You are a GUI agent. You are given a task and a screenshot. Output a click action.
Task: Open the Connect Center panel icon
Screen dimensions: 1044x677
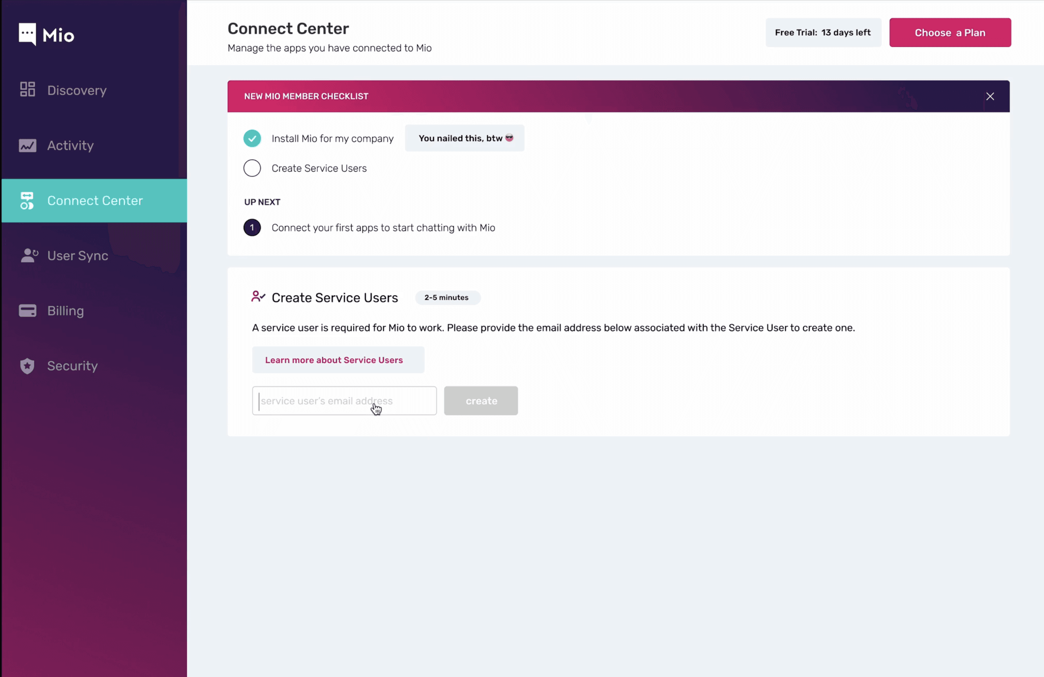[x=27, y=199]
